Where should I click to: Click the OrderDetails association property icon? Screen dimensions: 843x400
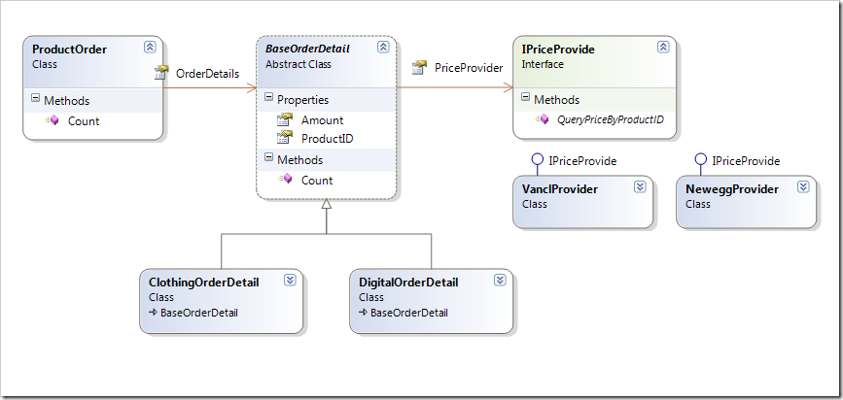160,73
